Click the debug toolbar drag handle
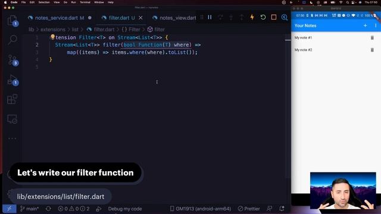 tap(202, 17)
